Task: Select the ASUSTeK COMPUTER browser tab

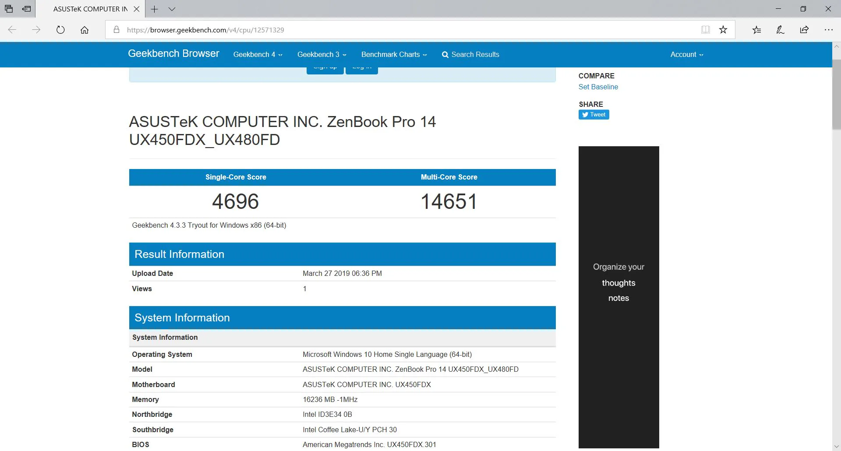Action: [90, 9]
